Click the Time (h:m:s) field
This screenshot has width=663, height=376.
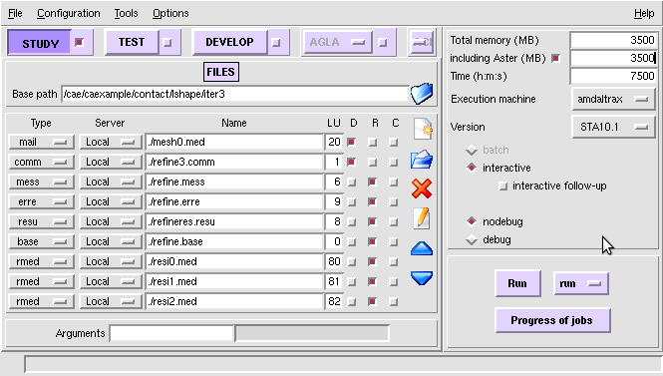(x=613, y=76)
